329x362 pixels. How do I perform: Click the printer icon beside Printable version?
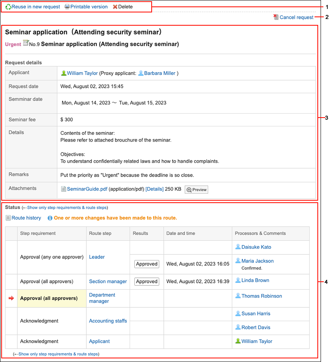(67, 7)
